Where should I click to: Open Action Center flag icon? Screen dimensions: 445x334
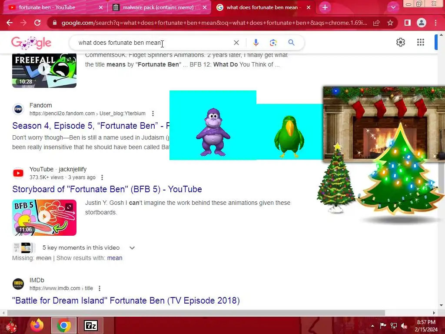click(x=383, y=325)
